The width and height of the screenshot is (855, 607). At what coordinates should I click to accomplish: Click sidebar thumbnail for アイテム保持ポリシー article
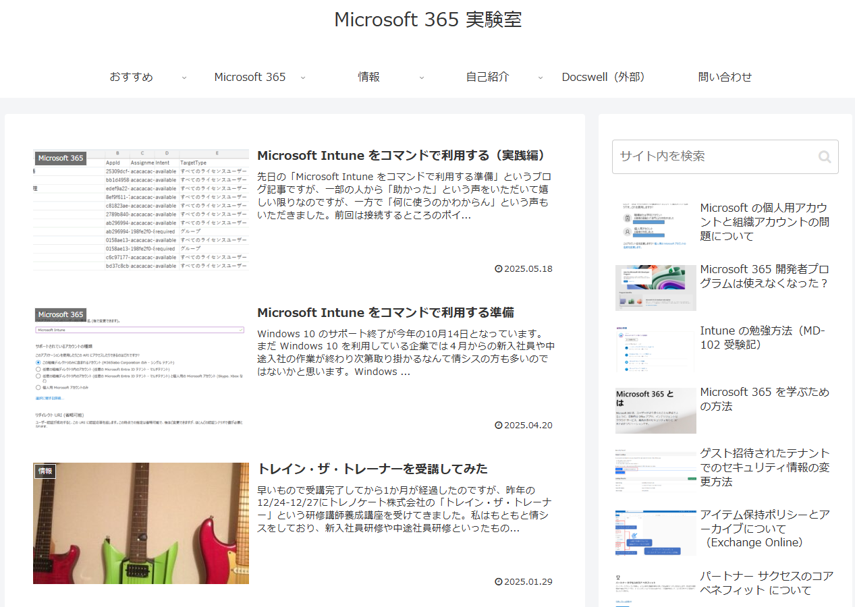coord(655,533)
